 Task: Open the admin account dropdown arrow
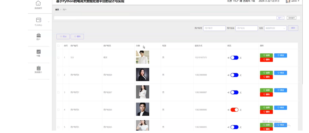(x=298, y=1)
